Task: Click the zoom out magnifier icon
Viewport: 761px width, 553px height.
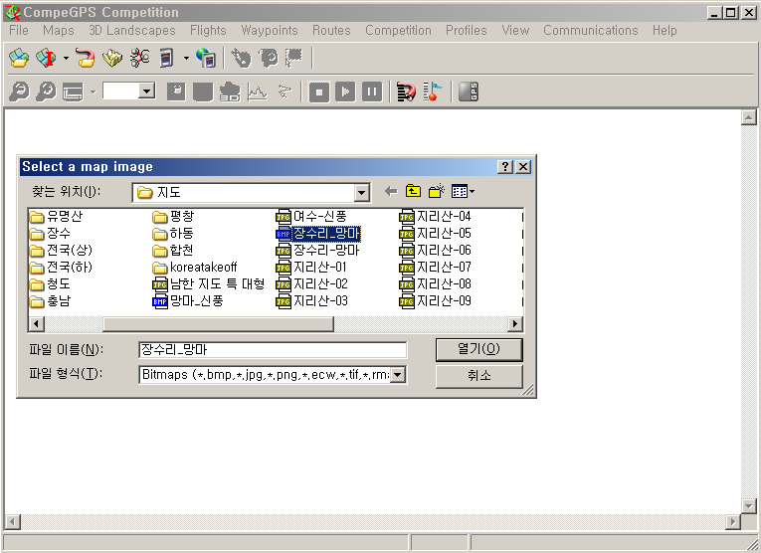Action: (x=20, y=92)
